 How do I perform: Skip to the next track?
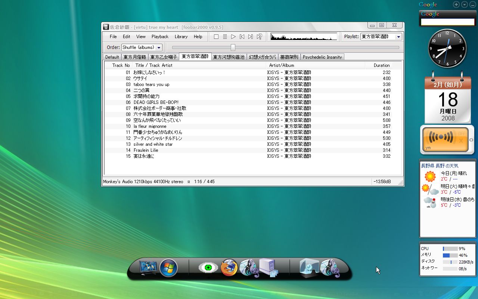tap(251, 37)
